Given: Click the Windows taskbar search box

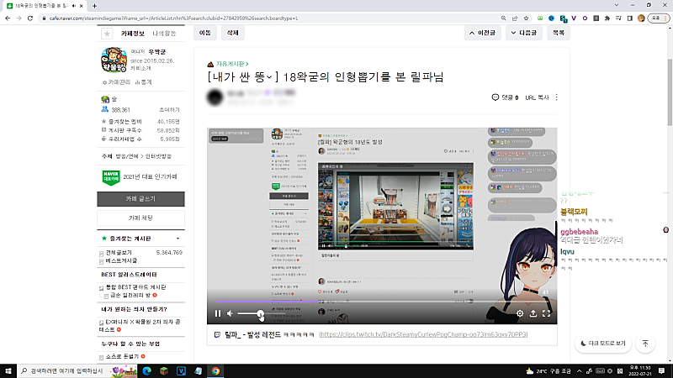Looking at the screenshot, I should pos(77,371).
